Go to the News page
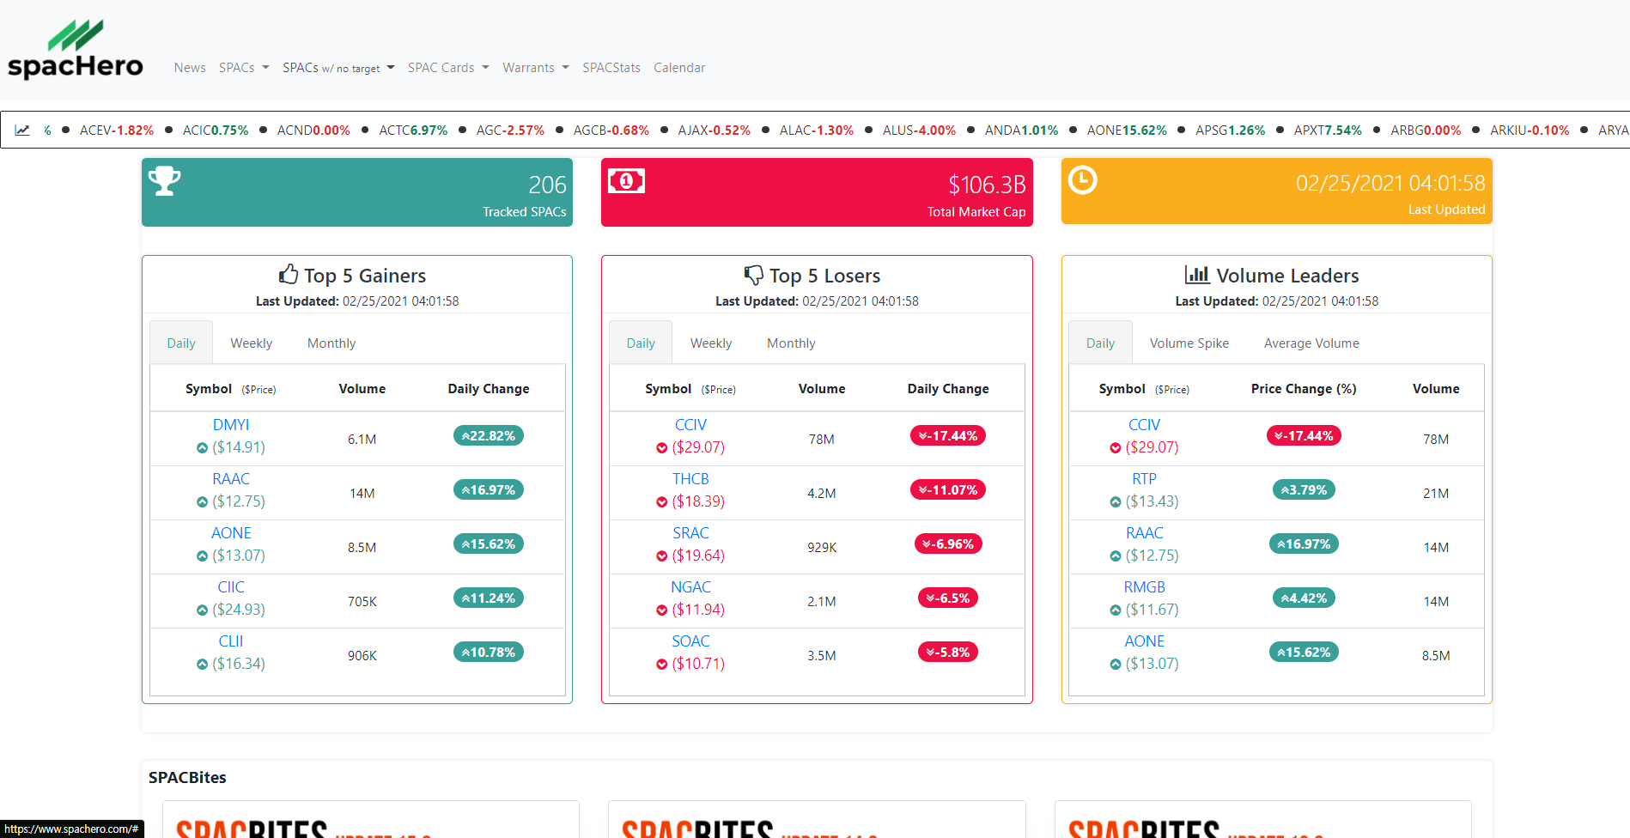Image resolution: width=1630 pixels, height=838 pixels. tap(190, 68)
